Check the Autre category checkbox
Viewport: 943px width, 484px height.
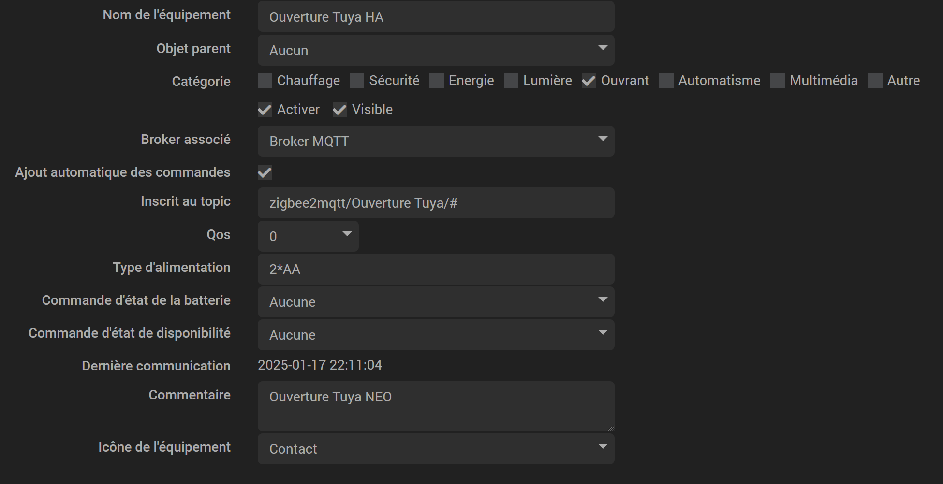(876, 81)
